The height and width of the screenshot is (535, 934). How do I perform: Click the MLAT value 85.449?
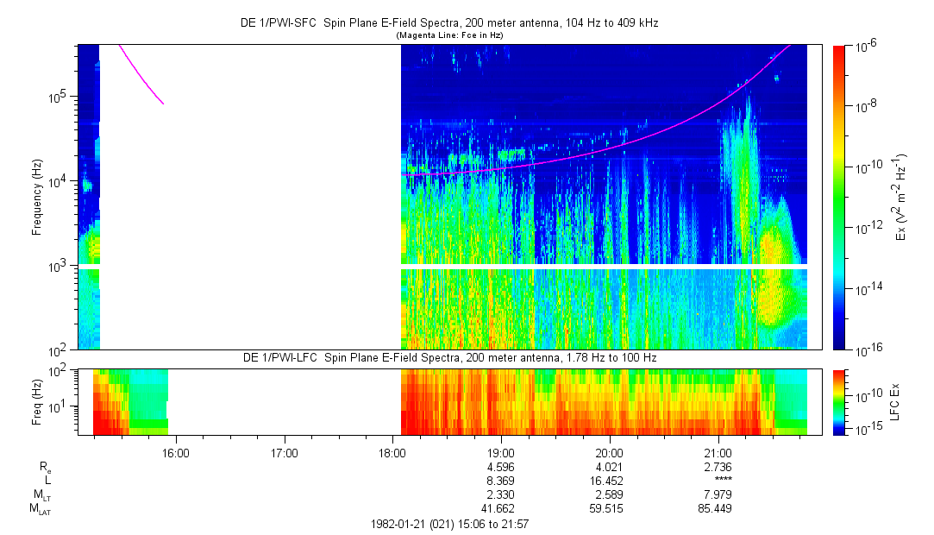(x=718, y=508)
